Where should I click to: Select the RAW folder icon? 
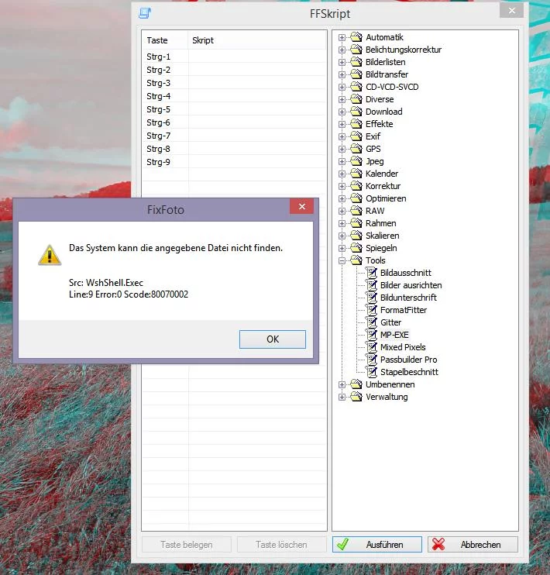356,211
